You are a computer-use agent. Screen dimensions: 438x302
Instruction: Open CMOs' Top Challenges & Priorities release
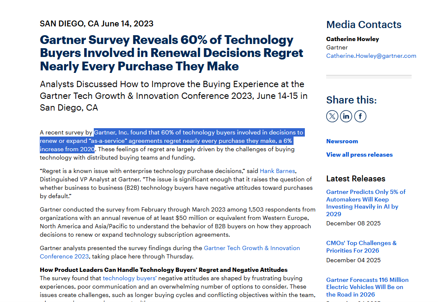(361, 247)
